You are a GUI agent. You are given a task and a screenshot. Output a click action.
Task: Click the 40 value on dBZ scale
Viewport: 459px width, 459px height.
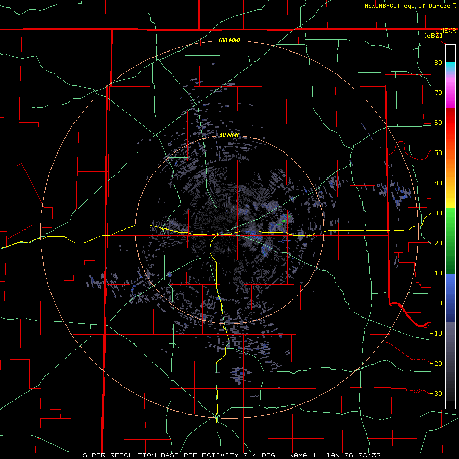pyautogui.click(x=438, y=183)
